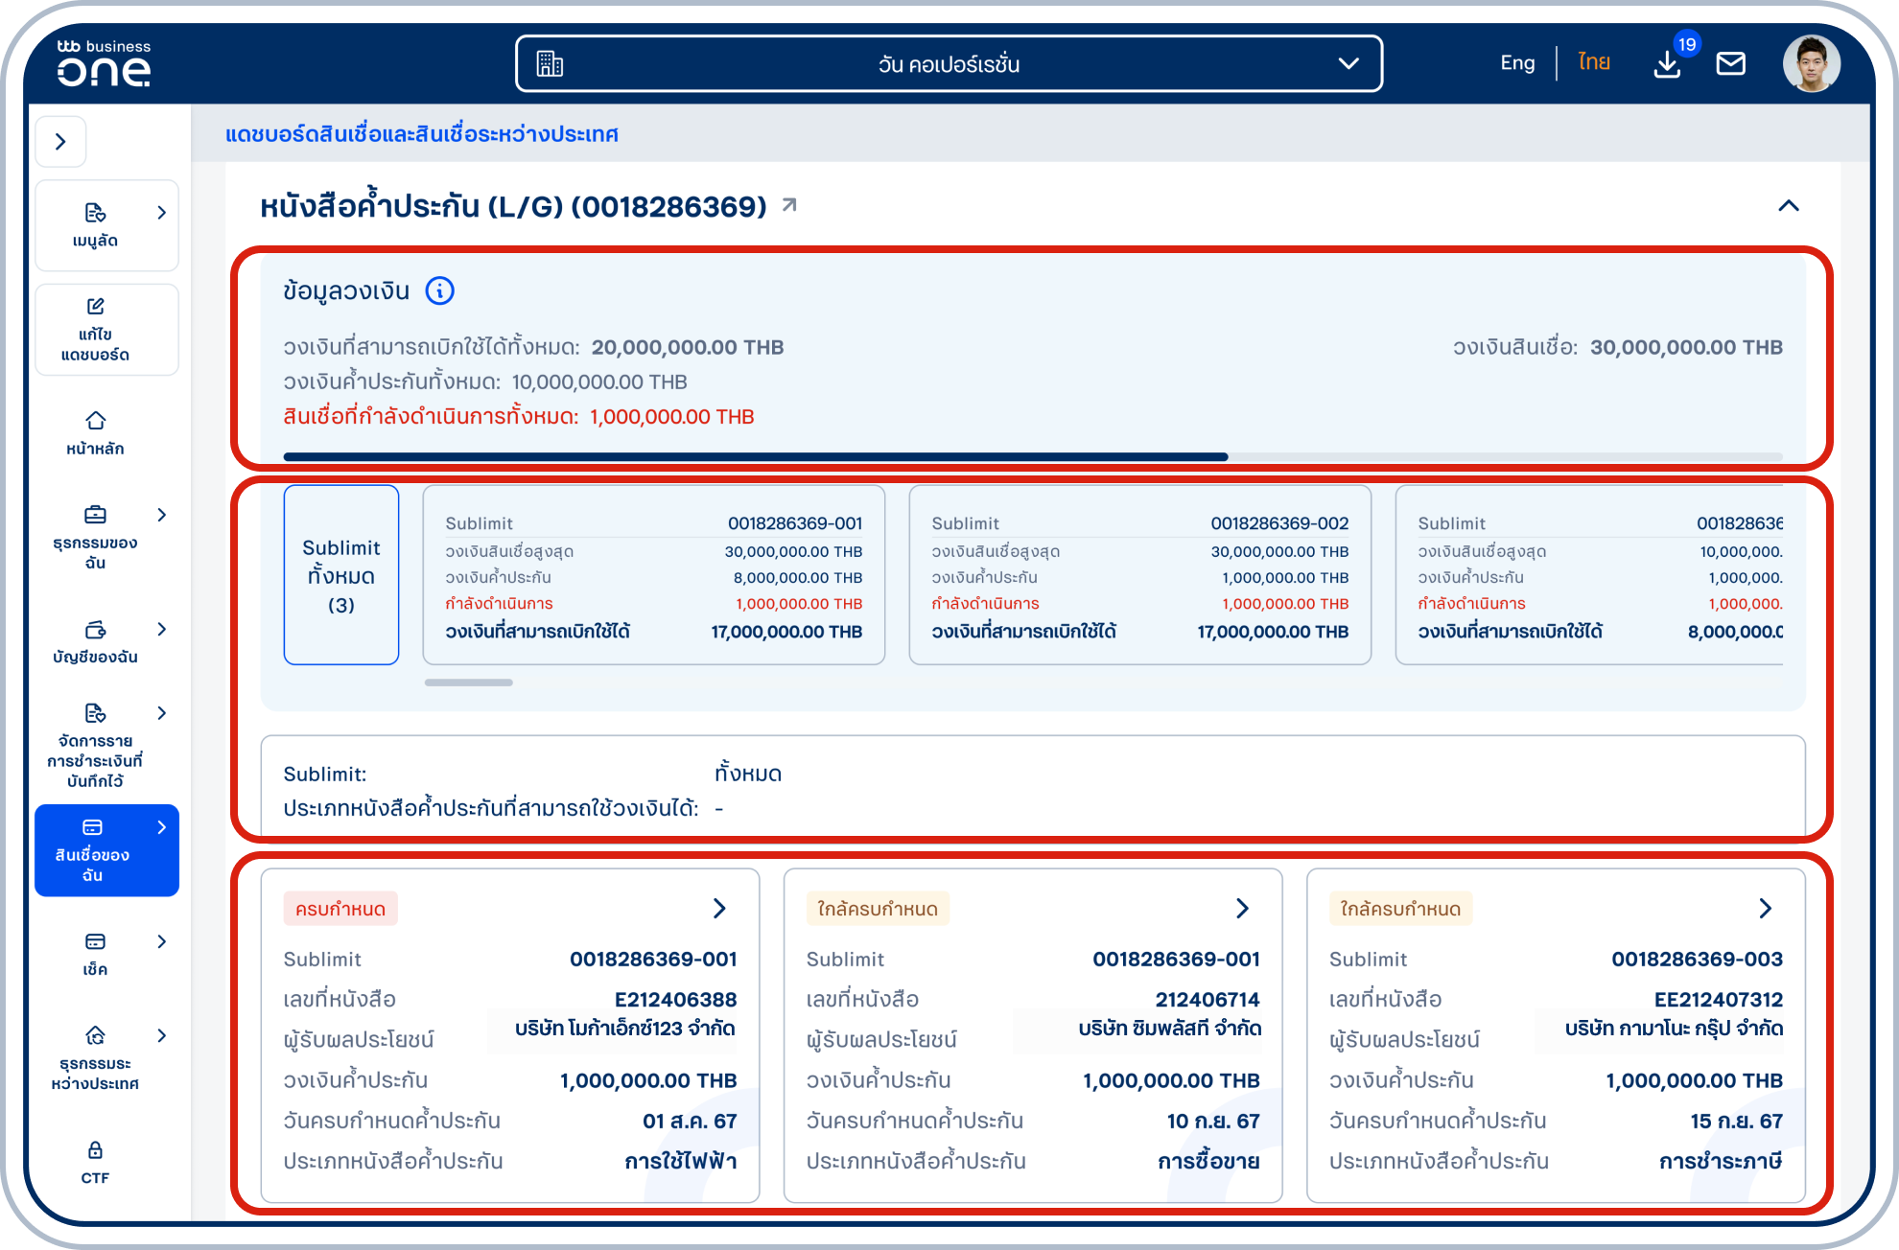The image size is (1899, 1250).
Task: Open วัน คอเปอร์เรชั่น company dropdown
Action: click(949, 64)
